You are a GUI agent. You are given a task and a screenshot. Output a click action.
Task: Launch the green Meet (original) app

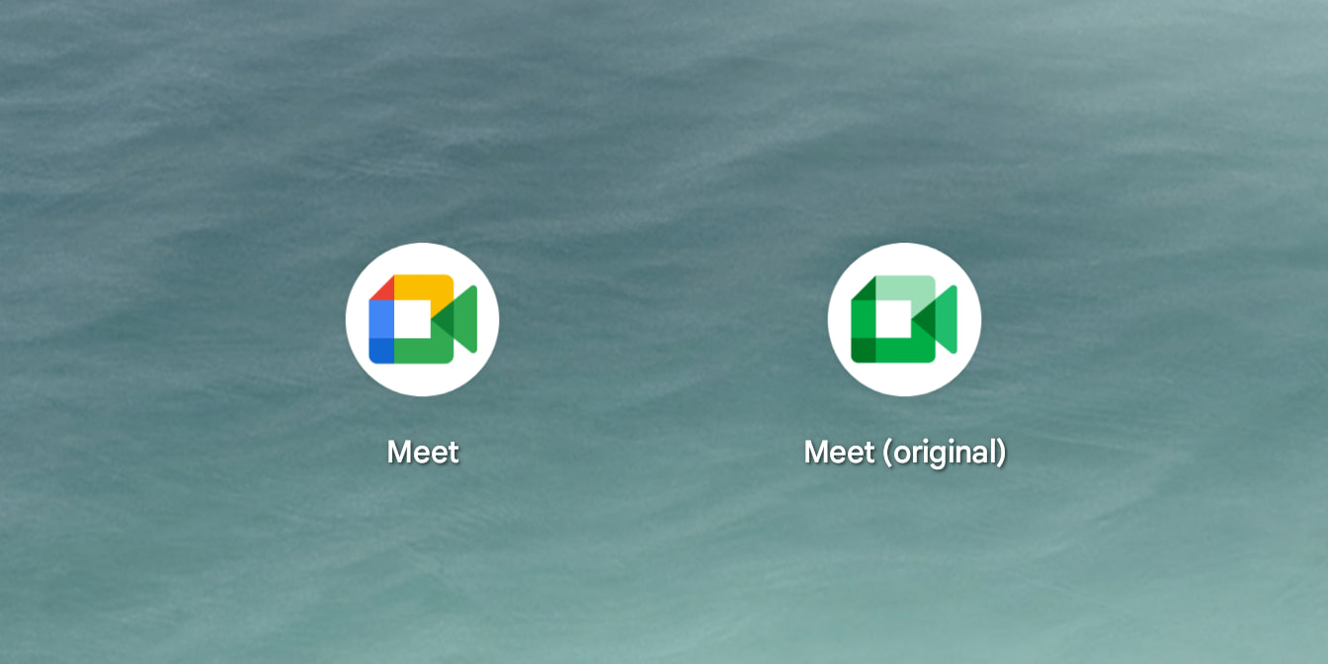coord(904,319)
